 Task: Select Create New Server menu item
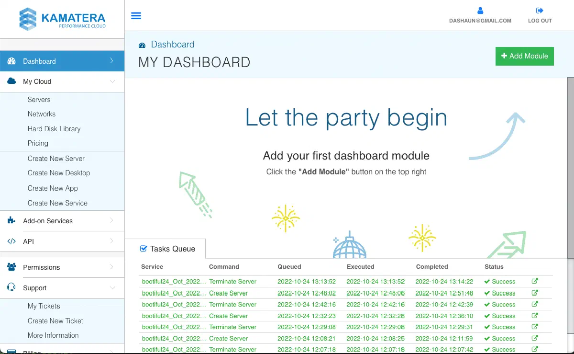pyautogui.click(x=56, y=159)
